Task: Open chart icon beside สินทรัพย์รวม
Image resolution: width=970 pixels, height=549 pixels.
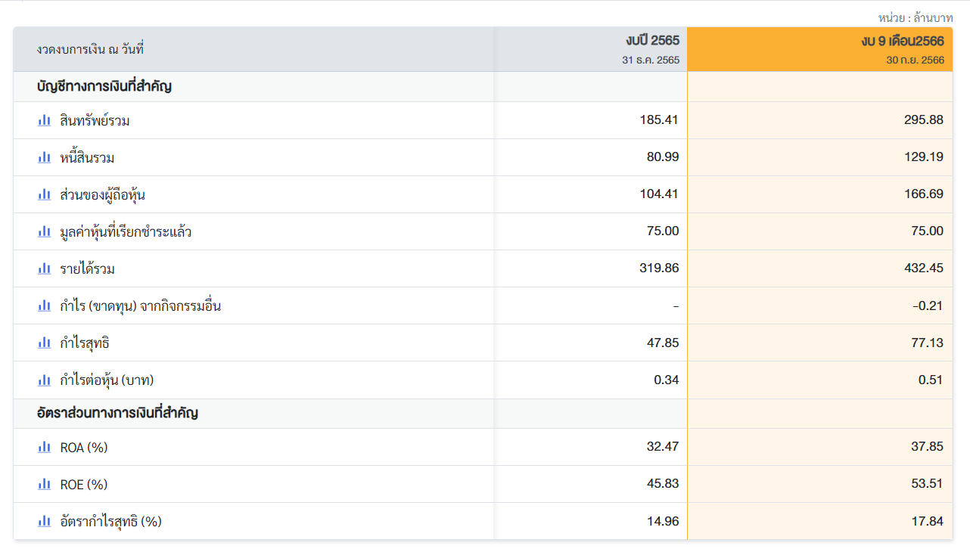Action: 45,120
